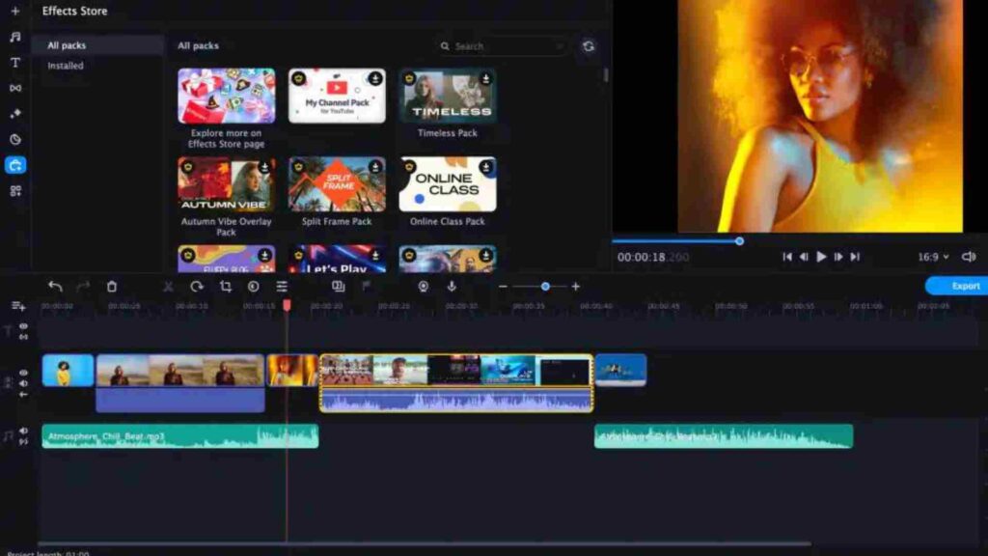988x556 pixels.
Task: Click the Undo arrow in timeline toolbar
Action: (55, 286)
